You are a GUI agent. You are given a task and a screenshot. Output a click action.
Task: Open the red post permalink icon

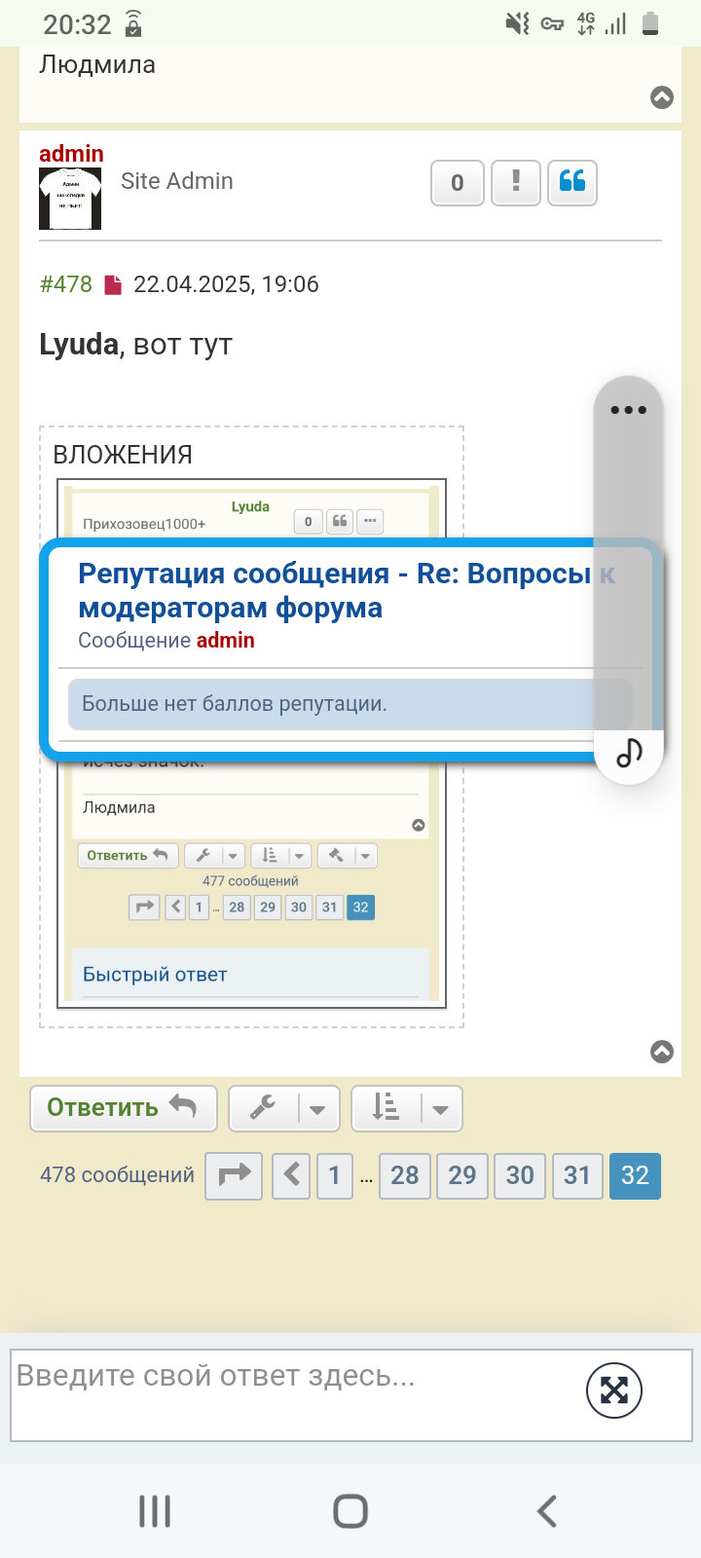113,284
